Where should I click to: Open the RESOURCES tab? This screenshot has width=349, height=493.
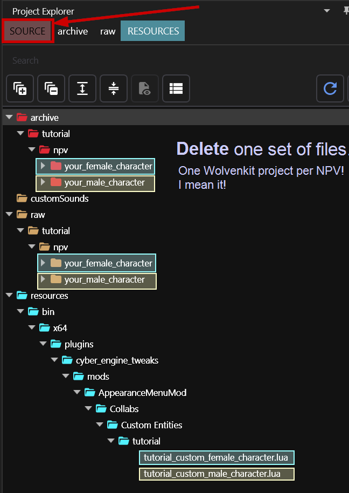[153, 31]
